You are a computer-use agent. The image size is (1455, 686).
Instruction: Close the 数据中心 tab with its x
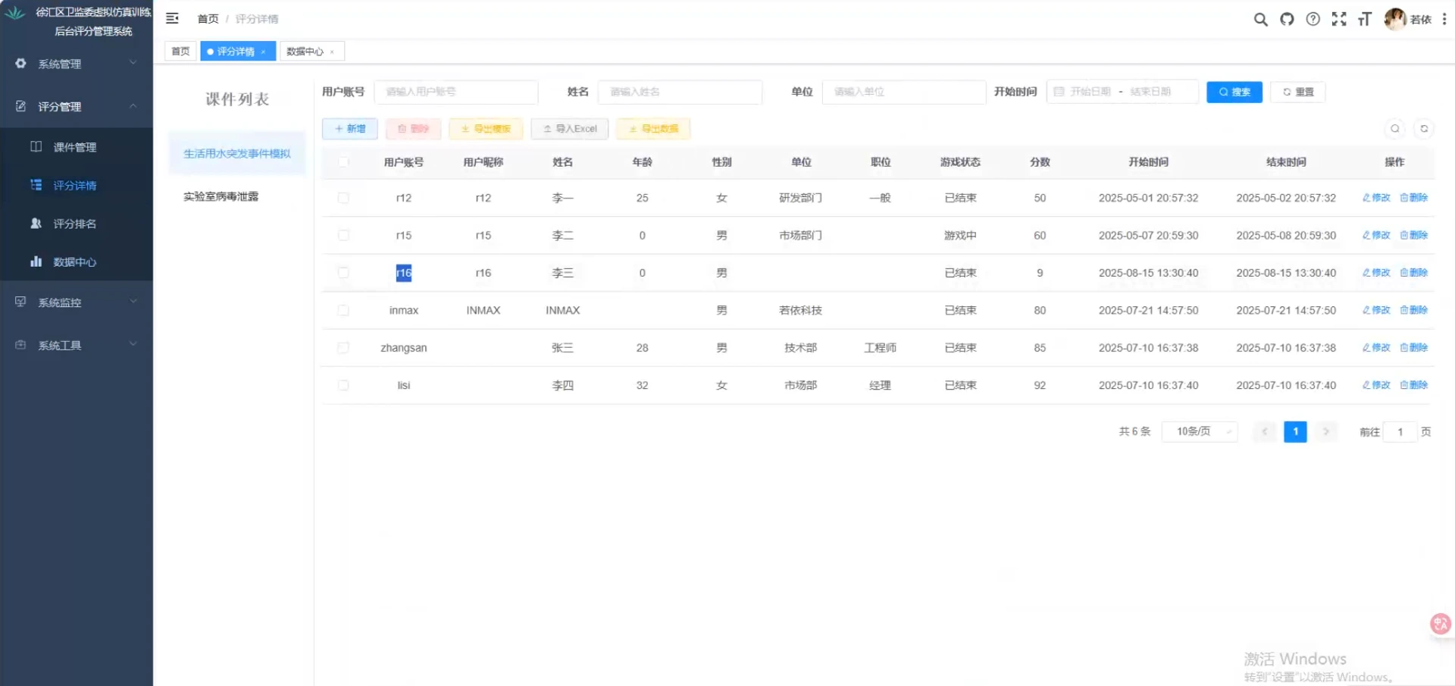pyautogui.click(x=332, y=52)
